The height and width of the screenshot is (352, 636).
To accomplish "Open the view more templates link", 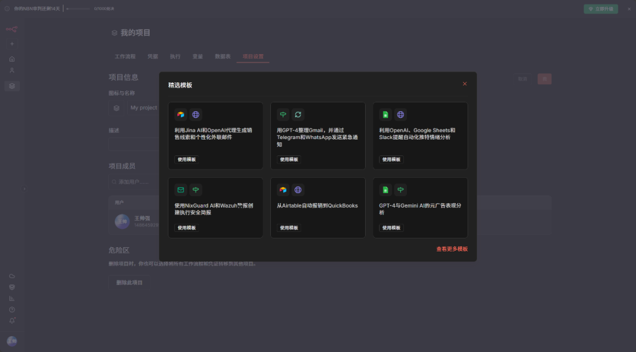I will tap(452, 249).
